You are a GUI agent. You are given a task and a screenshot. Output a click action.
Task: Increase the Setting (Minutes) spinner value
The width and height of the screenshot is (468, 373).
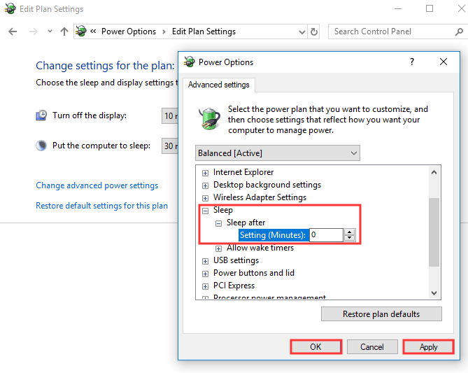point(350,232)
